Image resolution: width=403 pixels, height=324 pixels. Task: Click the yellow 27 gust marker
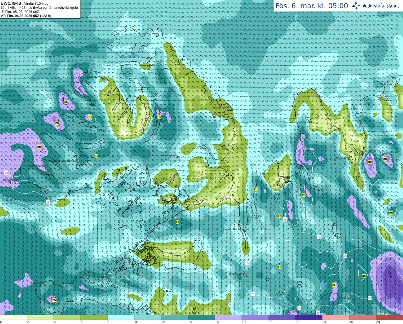click(x=178, y=222)
